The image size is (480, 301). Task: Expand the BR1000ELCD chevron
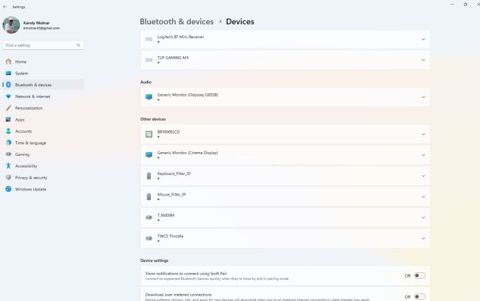[424, 134]
